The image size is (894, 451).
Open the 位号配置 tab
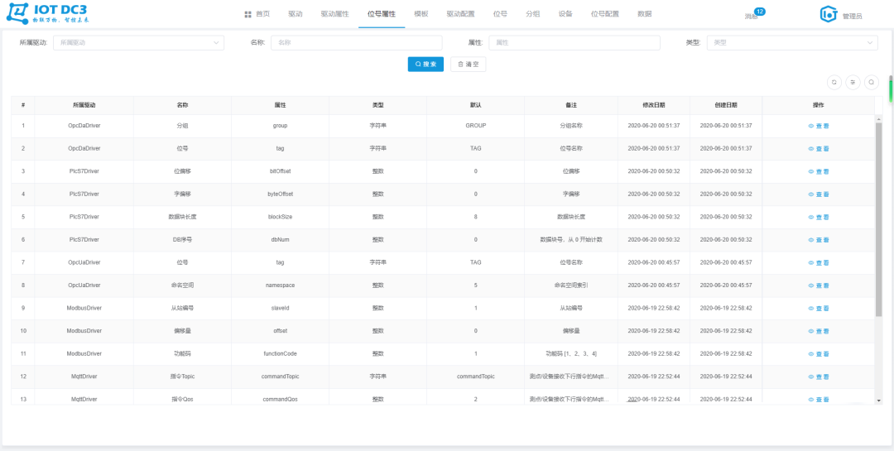coord(604,15)
